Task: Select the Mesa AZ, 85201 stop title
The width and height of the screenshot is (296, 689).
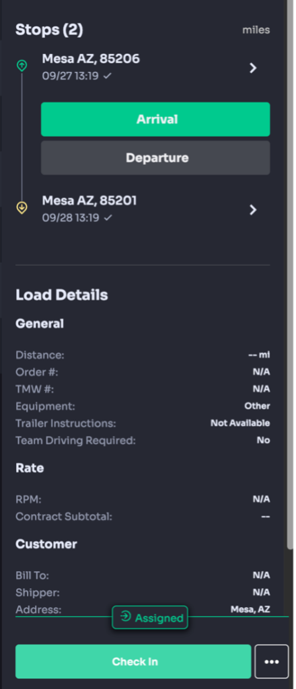Action: click(x=89, y=201)
